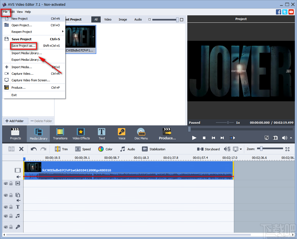Jump to previous frame
The width and height of the screenshot is (297, 239).
coord(213,138)
